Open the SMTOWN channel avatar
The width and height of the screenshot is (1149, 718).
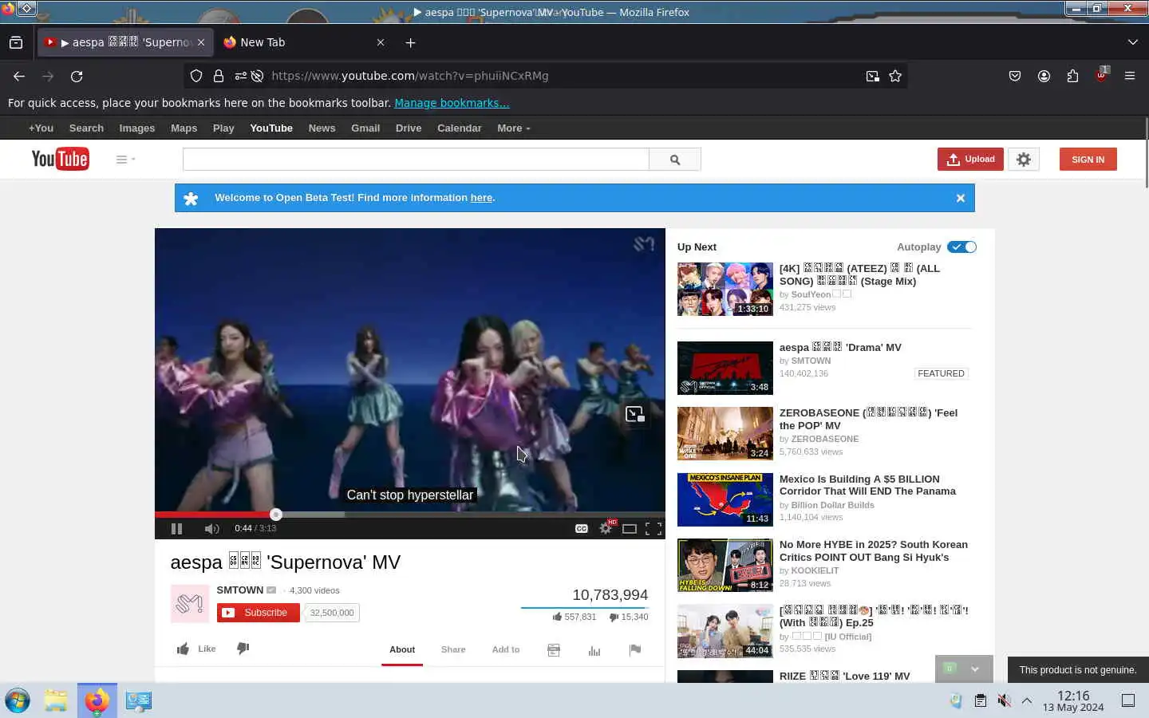(190, 604)
